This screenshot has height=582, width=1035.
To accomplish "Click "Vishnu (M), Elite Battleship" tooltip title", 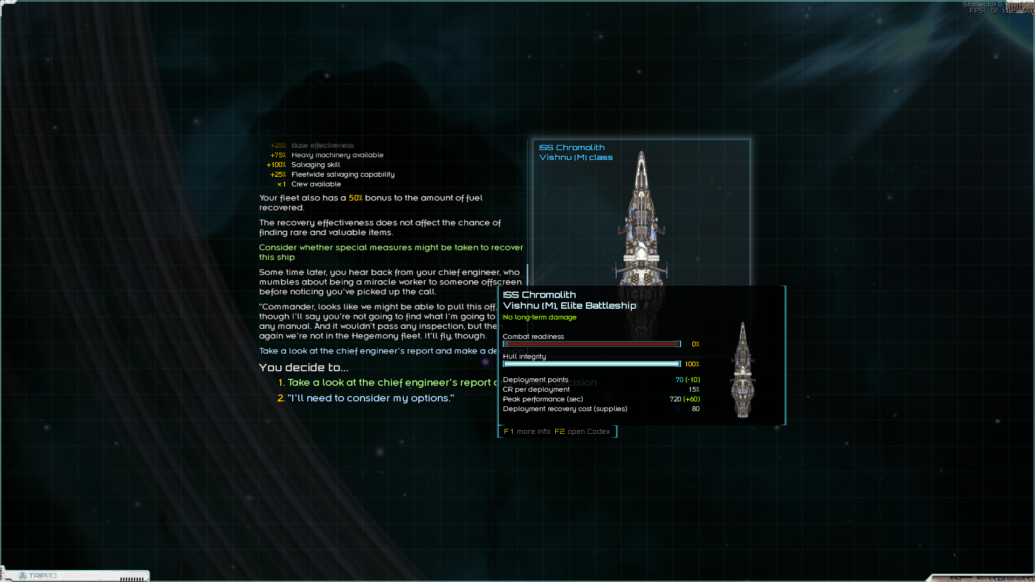I will pos(569,306).
